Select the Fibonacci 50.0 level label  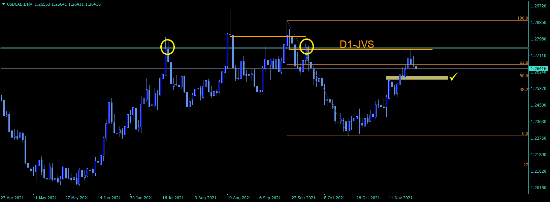click(x=524, y=76)
